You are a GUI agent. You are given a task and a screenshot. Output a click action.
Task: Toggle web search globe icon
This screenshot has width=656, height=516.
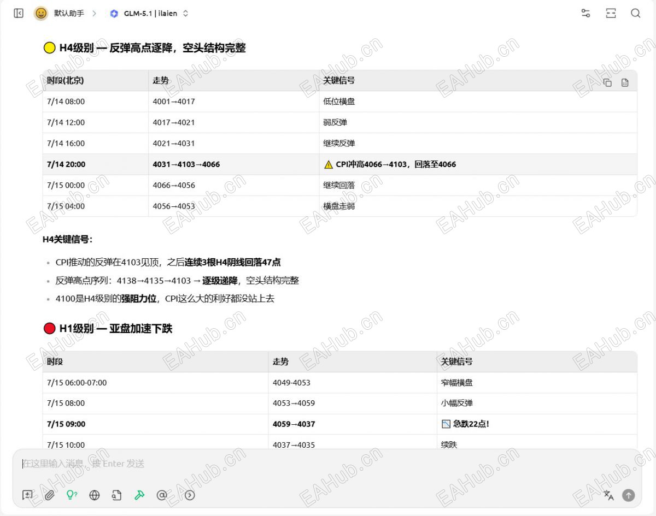[x=95, y=495]
